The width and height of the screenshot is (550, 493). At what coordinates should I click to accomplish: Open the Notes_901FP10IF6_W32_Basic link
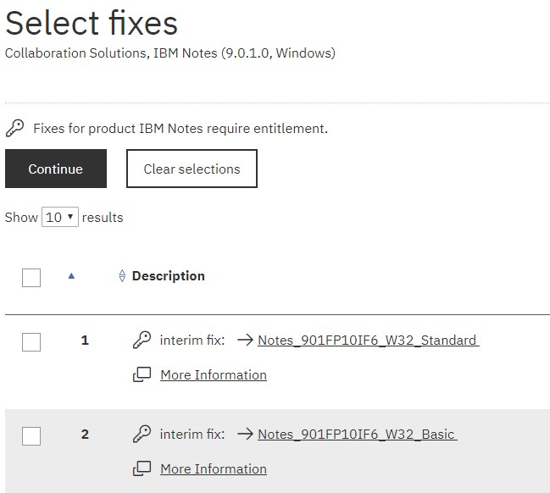pyautogui.click(x=357, y=434)
